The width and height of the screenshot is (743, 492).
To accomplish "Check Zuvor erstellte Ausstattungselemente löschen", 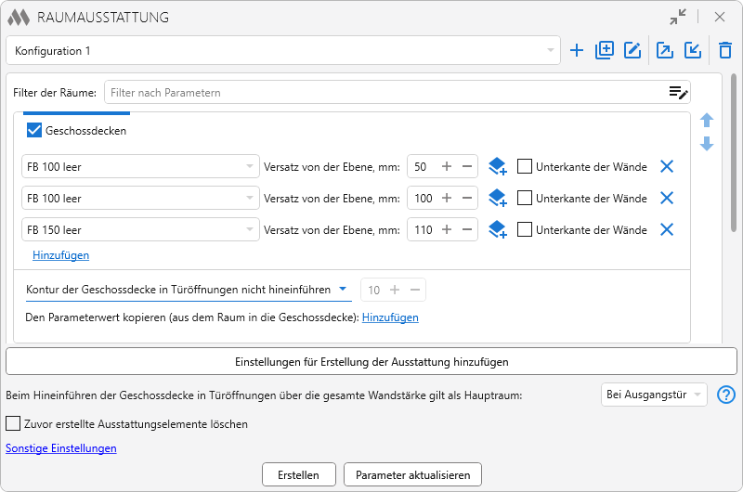I will (x=13, y=424).
